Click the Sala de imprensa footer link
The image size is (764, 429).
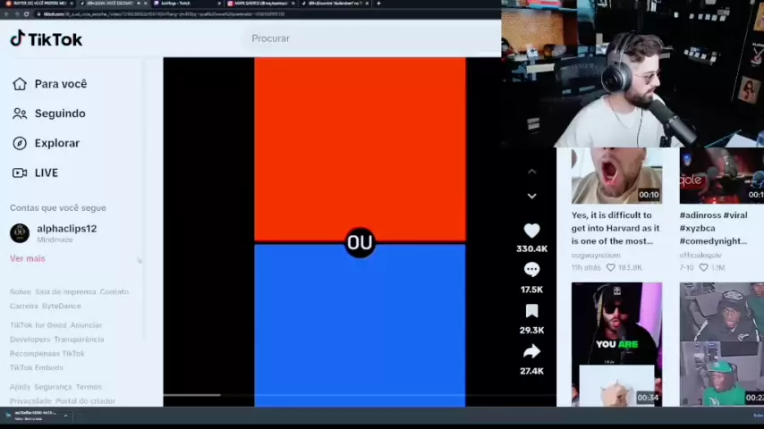tap(65, 291)
